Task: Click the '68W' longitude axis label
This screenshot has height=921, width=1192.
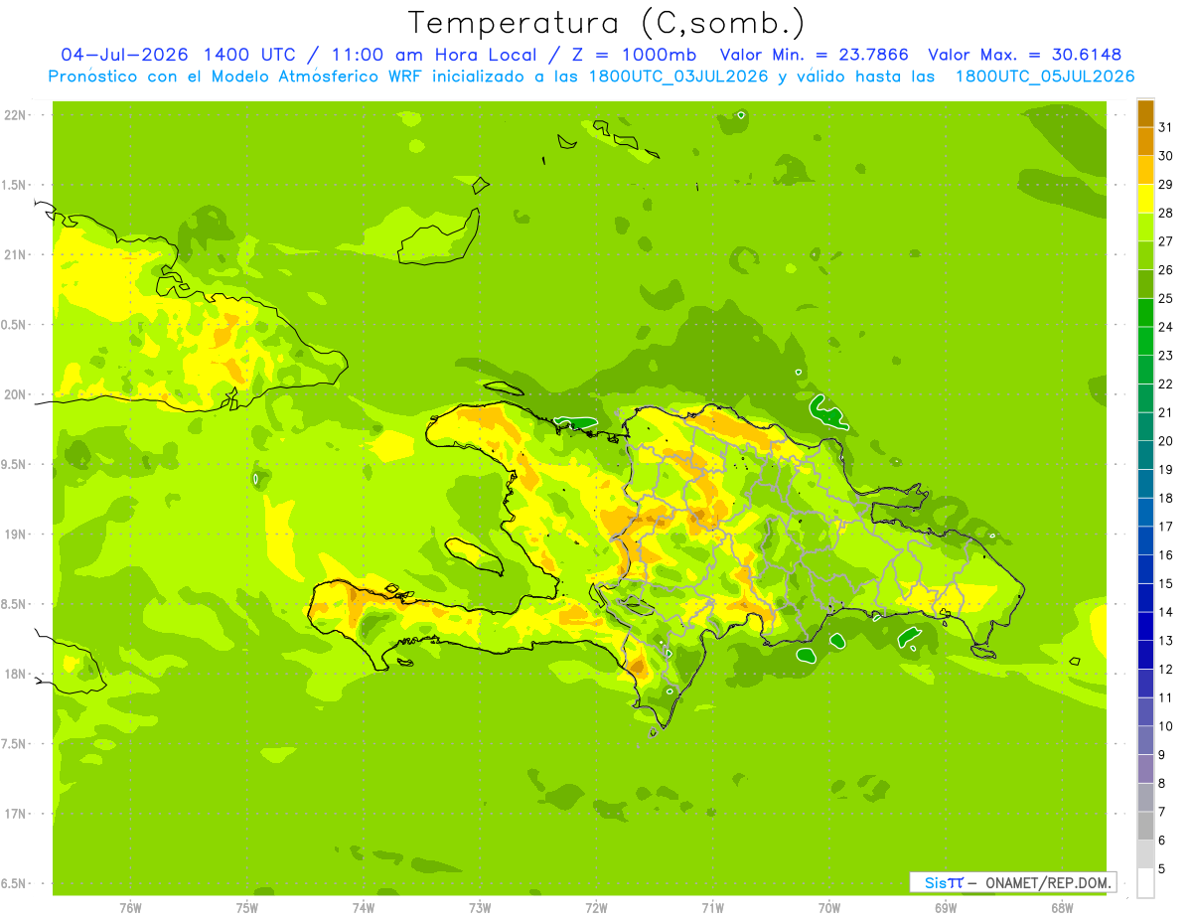Action: (x=1061, y=908)
